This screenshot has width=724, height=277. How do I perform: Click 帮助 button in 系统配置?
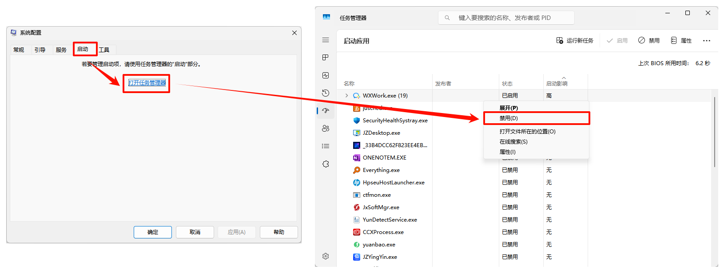point(279,232)
